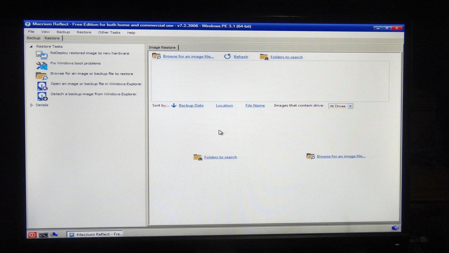Choose Detach a backup image from Windows Explorer
Image resolution: width=449 pixels, height=253 pixels.
[94, 94]
